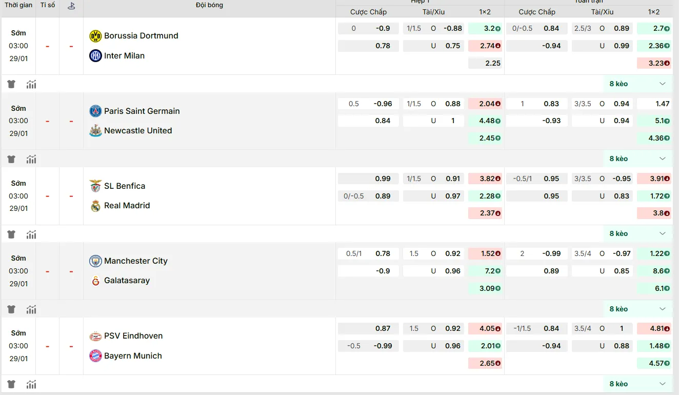The image size is (680, 395).
Task: Choose first-half draw odds 2.25 Dortmund match
Action: [x=485, y=63]
